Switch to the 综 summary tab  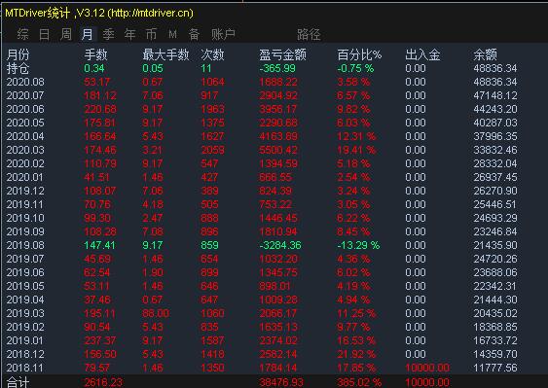pyautogui.click(x=22, y=34)
